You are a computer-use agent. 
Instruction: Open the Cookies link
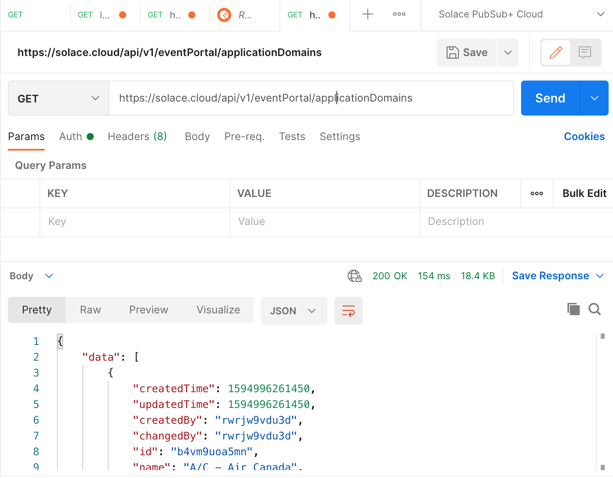point(584,137)
